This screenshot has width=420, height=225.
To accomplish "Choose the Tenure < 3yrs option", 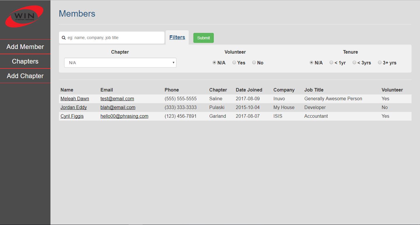I will point(354,62).
